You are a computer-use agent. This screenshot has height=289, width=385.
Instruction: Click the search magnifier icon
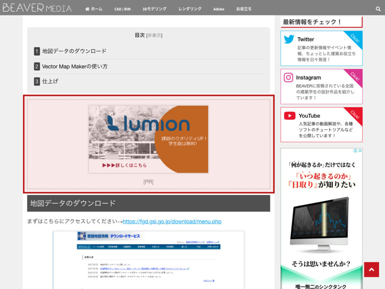pos(378,8)
